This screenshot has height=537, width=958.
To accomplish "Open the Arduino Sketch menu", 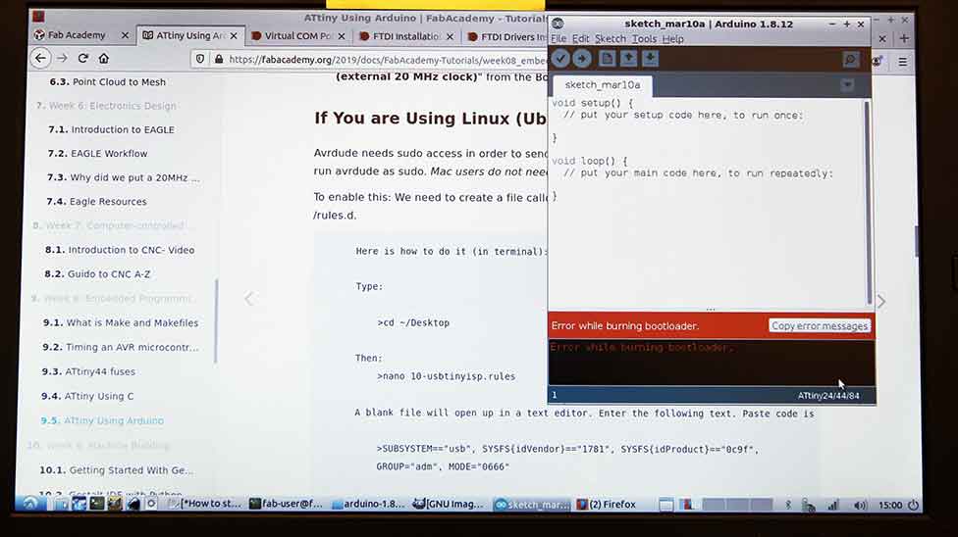I will coord(611,38).
